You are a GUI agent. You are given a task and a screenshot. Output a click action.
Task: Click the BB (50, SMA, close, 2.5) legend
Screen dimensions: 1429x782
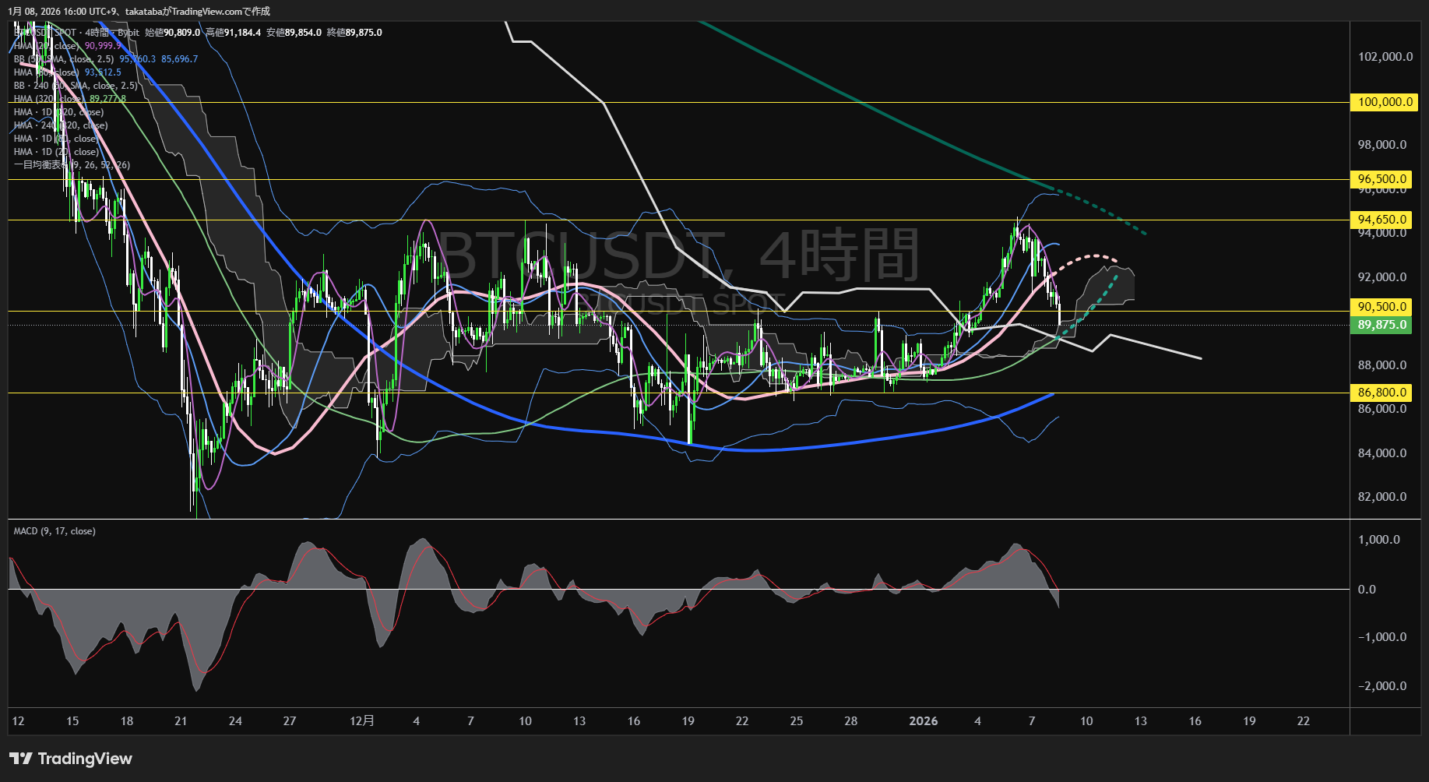click(64, 59)
